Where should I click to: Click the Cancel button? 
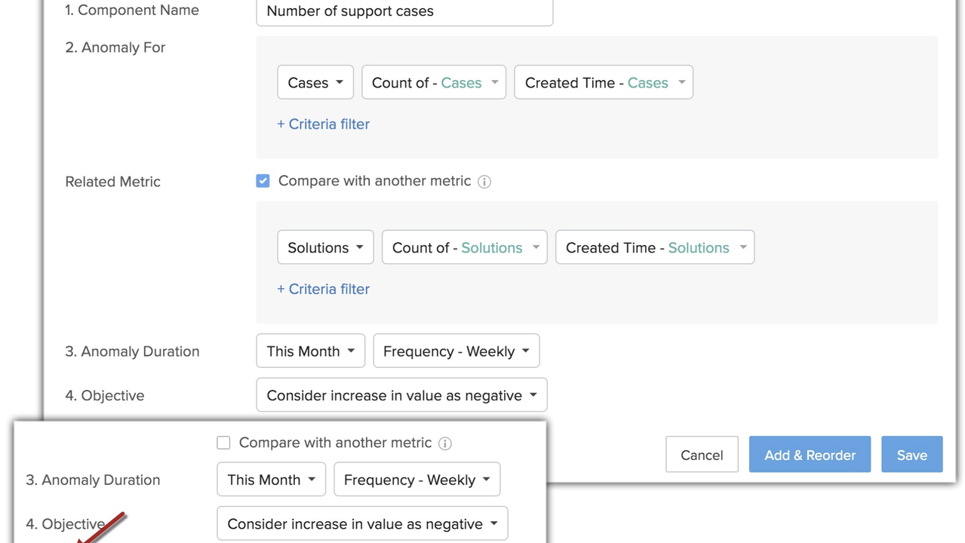[702, 455]
